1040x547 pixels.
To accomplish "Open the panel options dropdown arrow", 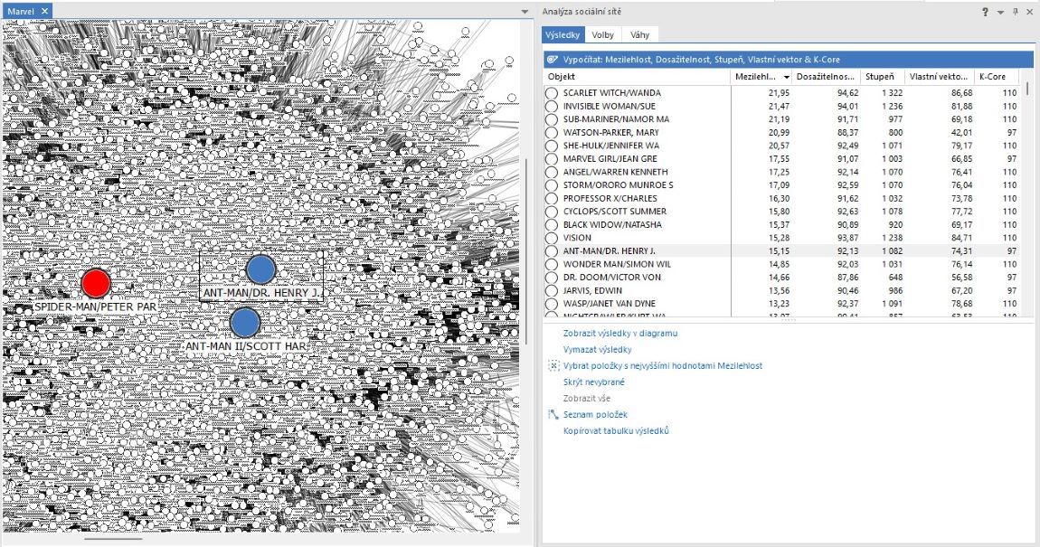I will pyautogui.click(x=1000, y=12).
